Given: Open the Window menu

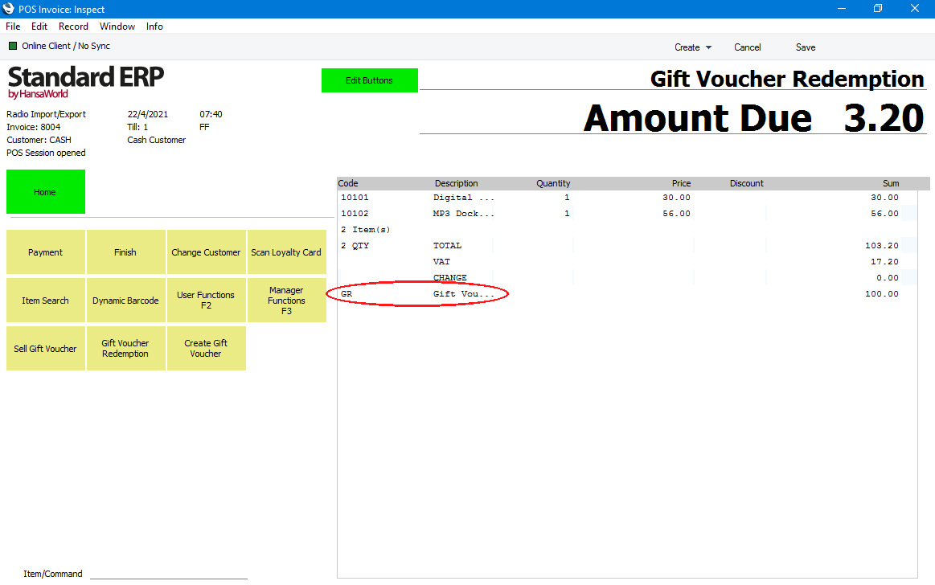Looking at the screenshot, I should tap(117, 27).
